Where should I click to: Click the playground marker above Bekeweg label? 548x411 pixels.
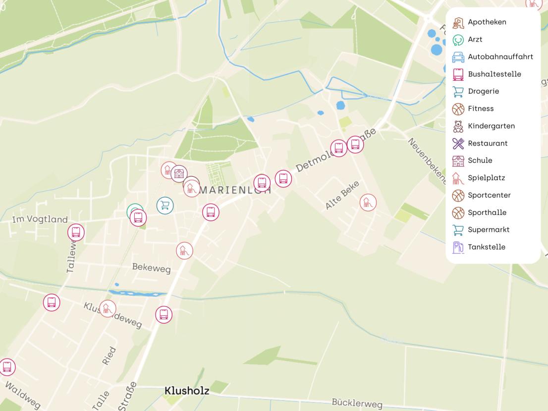pyautogui.click(x=184, y=251)
